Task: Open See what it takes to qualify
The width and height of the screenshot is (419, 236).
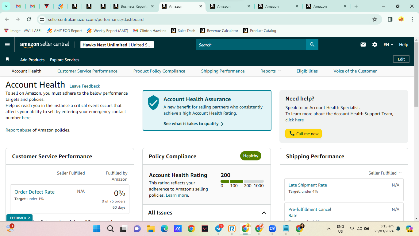Action: 194,124
